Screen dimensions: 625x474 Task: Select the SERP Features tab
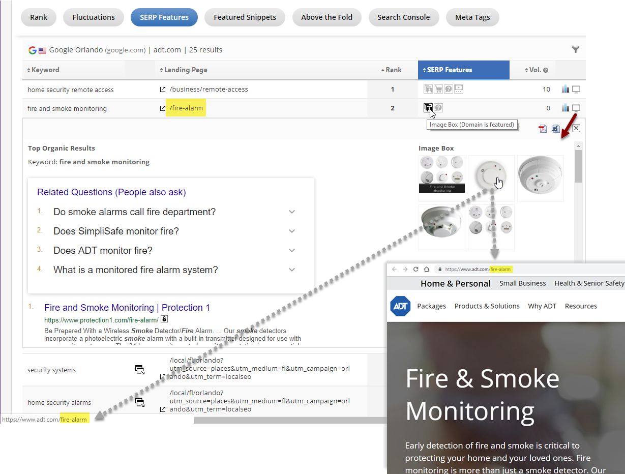click(x=164, y=17)
